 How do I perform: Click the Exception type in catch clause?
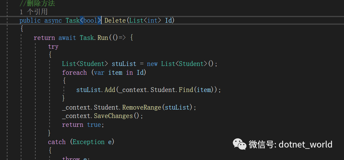tap(89, 142)
